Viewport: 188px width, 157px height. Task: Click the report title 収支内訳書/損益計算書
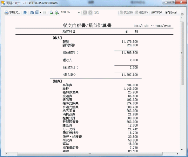[87, 25]
